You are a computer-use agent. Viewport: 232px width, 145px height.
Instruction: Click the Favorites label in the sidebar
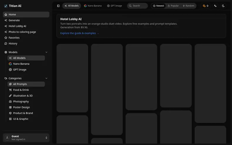click(14, 38)
